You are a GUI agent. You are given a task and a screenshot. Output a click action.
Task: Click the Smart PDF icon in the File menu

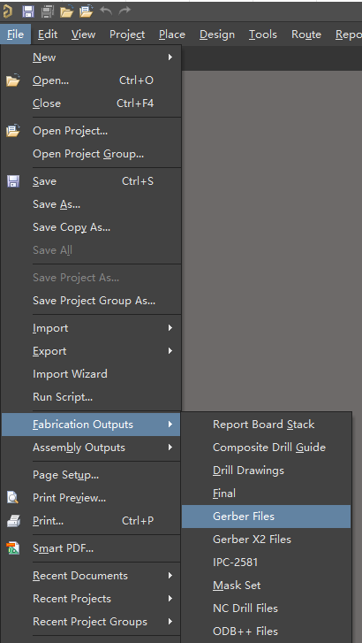tap(13, 547)
